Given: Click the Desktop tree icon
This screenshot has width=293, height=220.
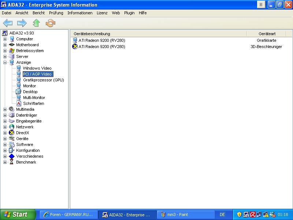Looking at the screenshot, I should [19, 92].
